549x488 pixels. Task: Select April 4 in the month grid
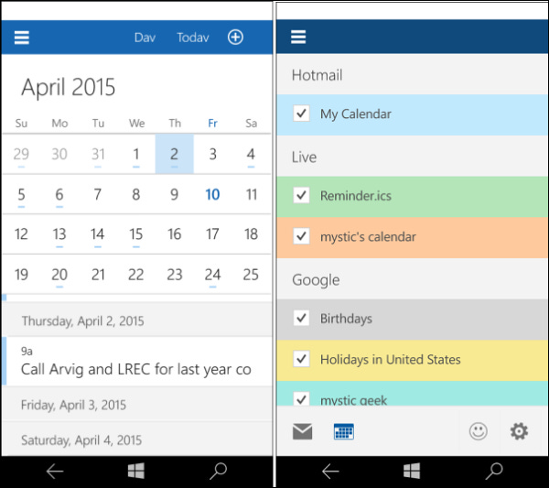click(x=251, y=154)
